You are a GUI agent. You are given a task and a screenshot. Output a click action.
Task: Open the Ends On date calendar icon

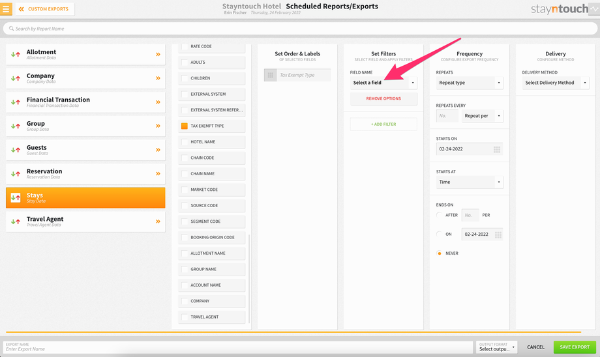(498, 235)
